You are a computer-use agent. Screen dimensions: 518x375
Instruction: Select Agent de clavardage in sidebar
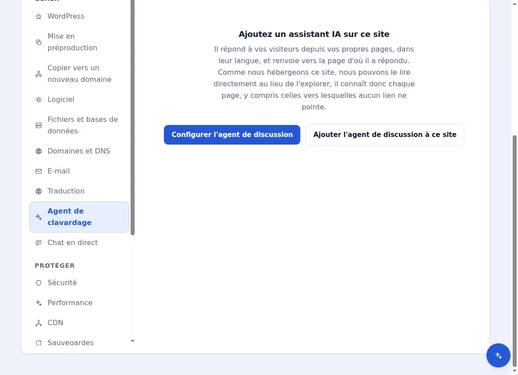(x=79, y=217)
